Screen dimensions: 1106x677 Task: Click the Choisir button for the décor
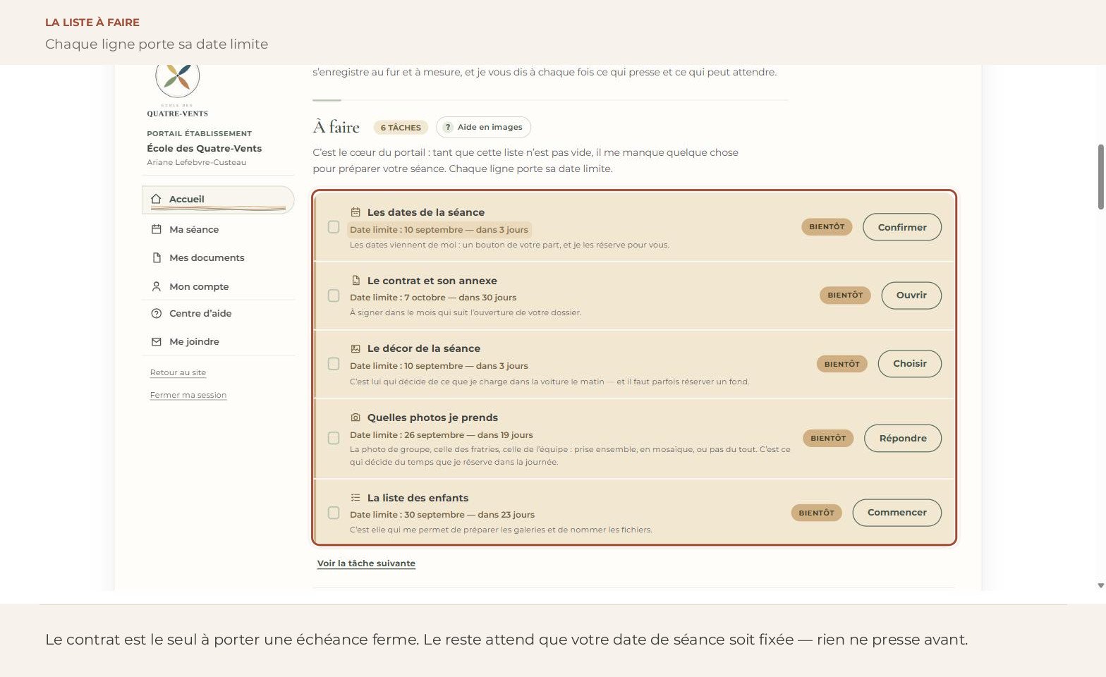910,364
